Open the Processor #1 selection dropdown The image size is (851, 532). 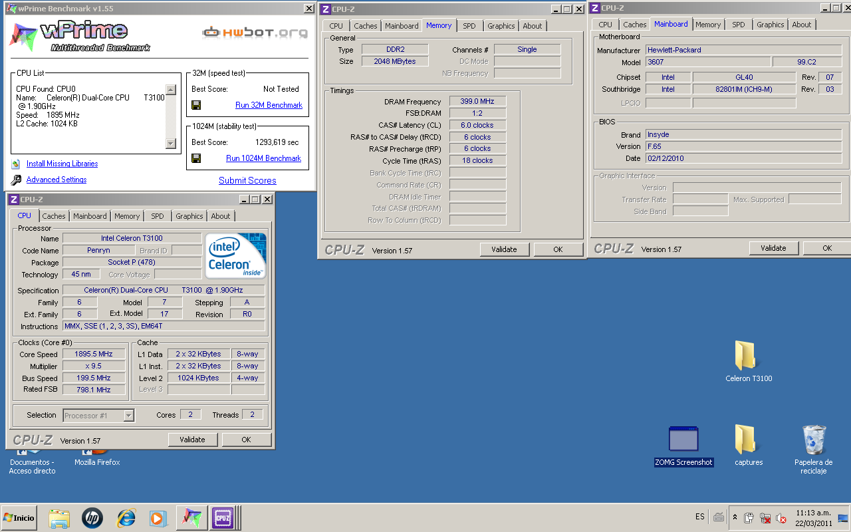[x=129, y=416]
